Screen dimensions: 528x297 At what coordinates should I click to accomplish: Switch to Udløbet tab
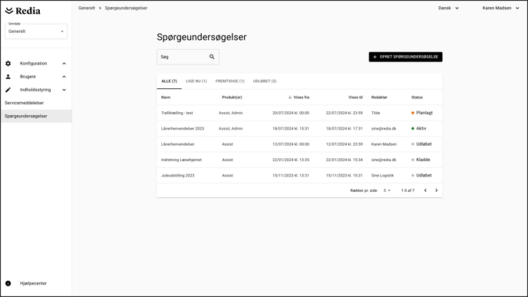pyautogui.click(x=265, y=81)
